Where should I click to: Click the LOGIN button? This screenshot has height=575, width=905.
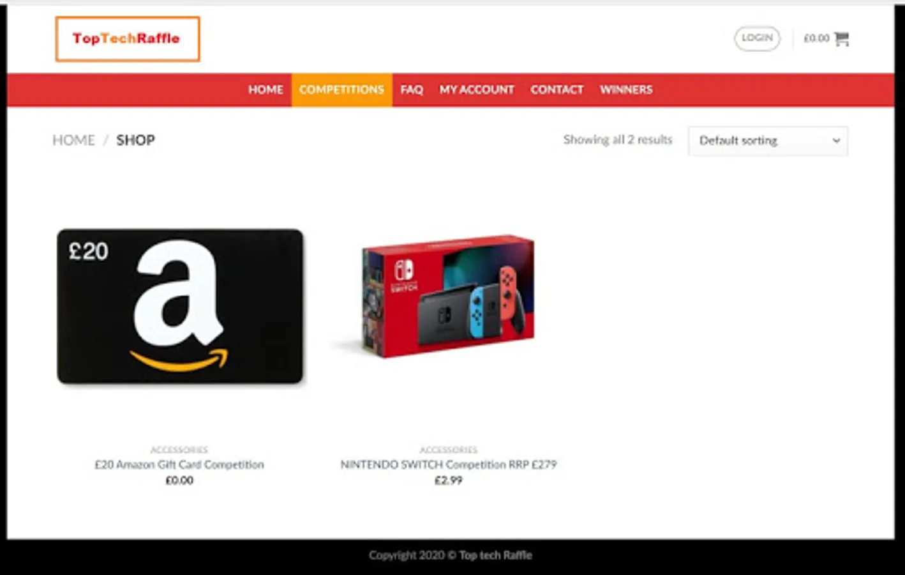pyautogui.click(x=757, y=38)
